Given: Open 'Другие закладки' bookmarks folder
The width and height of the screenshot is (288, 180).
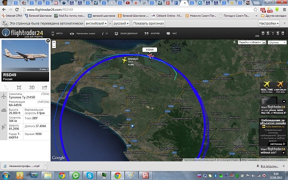Looking at the screenshot, I should pos(274,16).
